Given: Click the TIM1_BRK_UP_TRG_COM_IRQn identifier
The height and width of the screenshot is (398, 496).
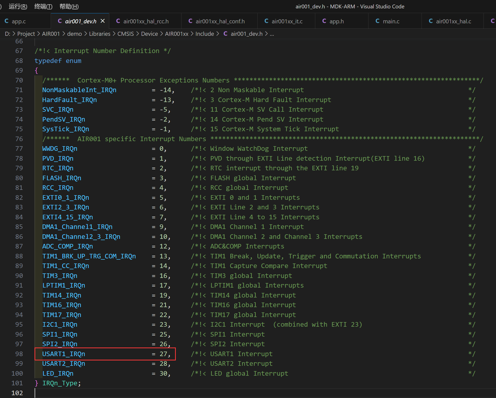Looking at the screenshot, I should coord(89,256).
